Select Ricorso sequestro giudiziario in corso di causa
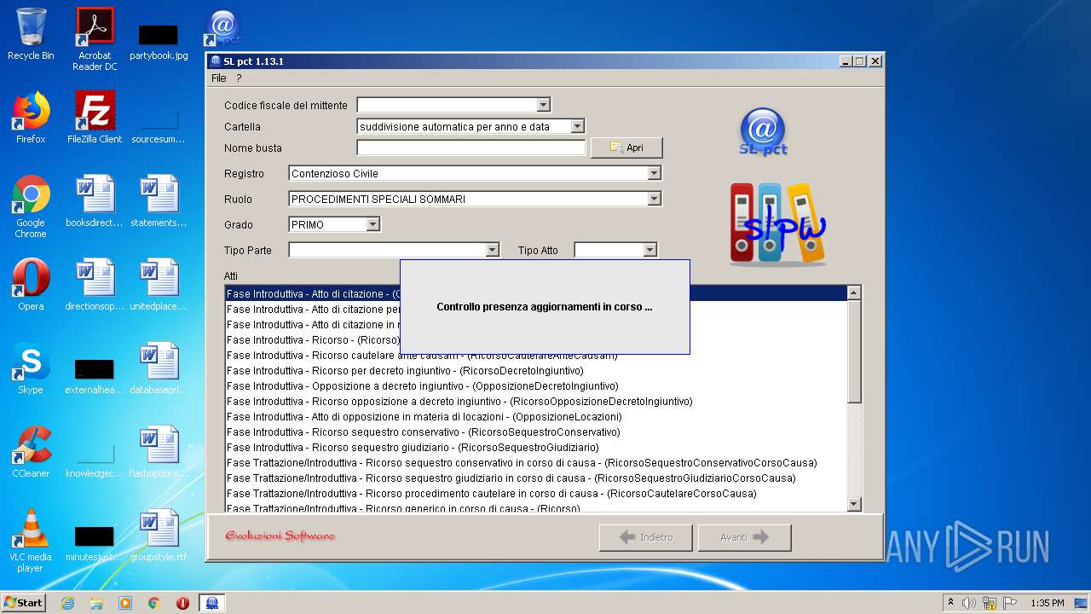1091x614 pixels. pos(536,478)
